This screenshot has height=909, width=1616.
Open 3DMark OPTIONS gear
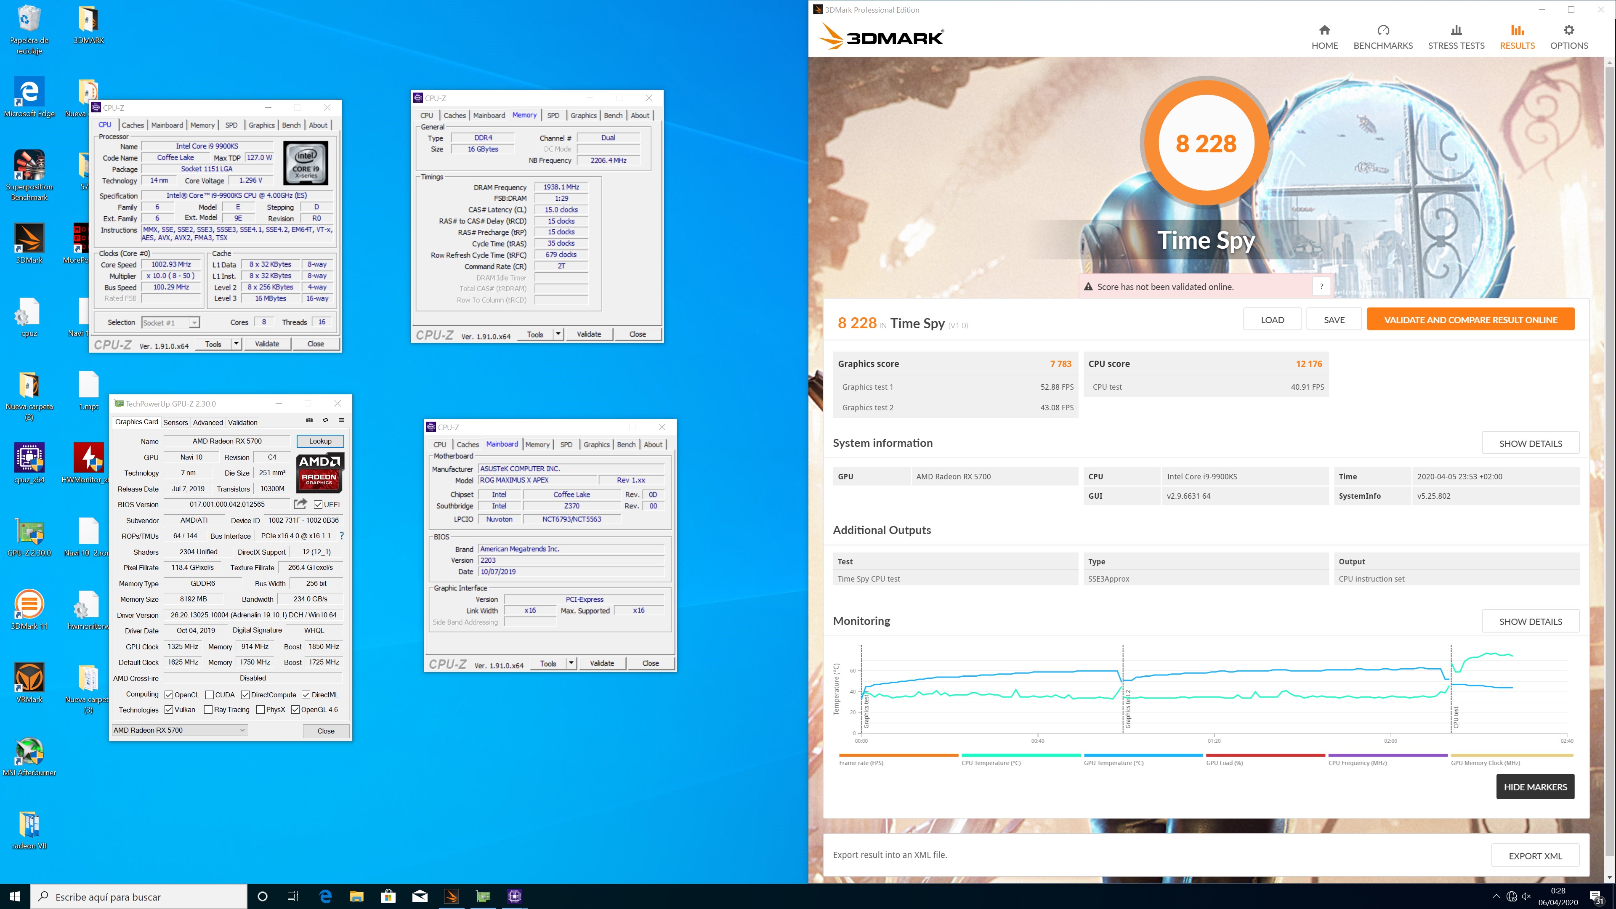(1568, 37)
